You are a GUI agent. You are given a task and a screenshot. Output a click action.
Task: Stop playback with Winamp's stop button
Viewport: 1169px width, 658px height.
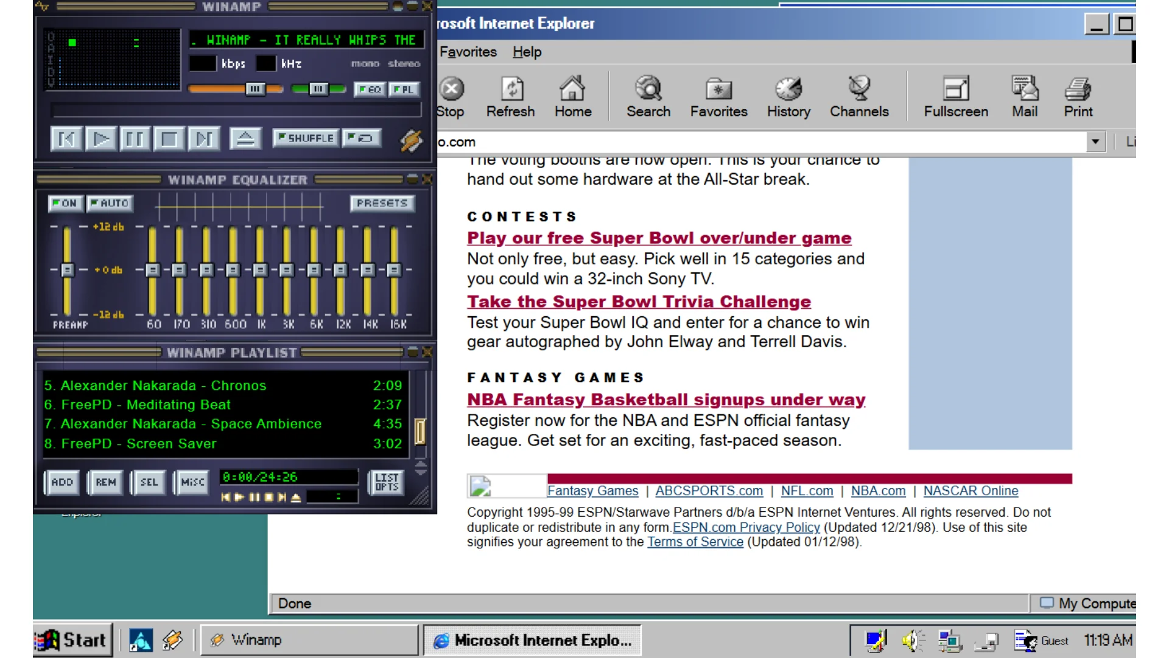(x=169, y=140)
